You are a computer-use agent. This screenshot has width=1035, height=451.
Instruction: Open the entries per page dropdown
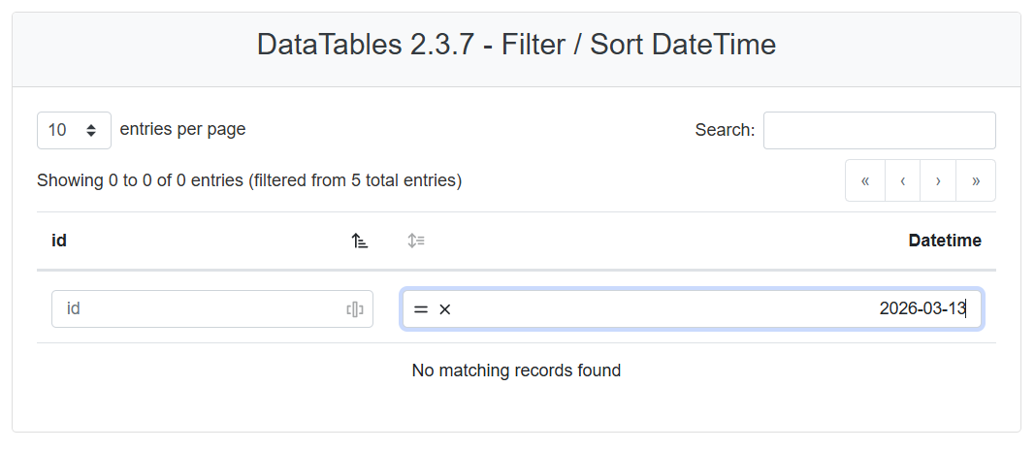pyautogui.click(x=74, y=130)
